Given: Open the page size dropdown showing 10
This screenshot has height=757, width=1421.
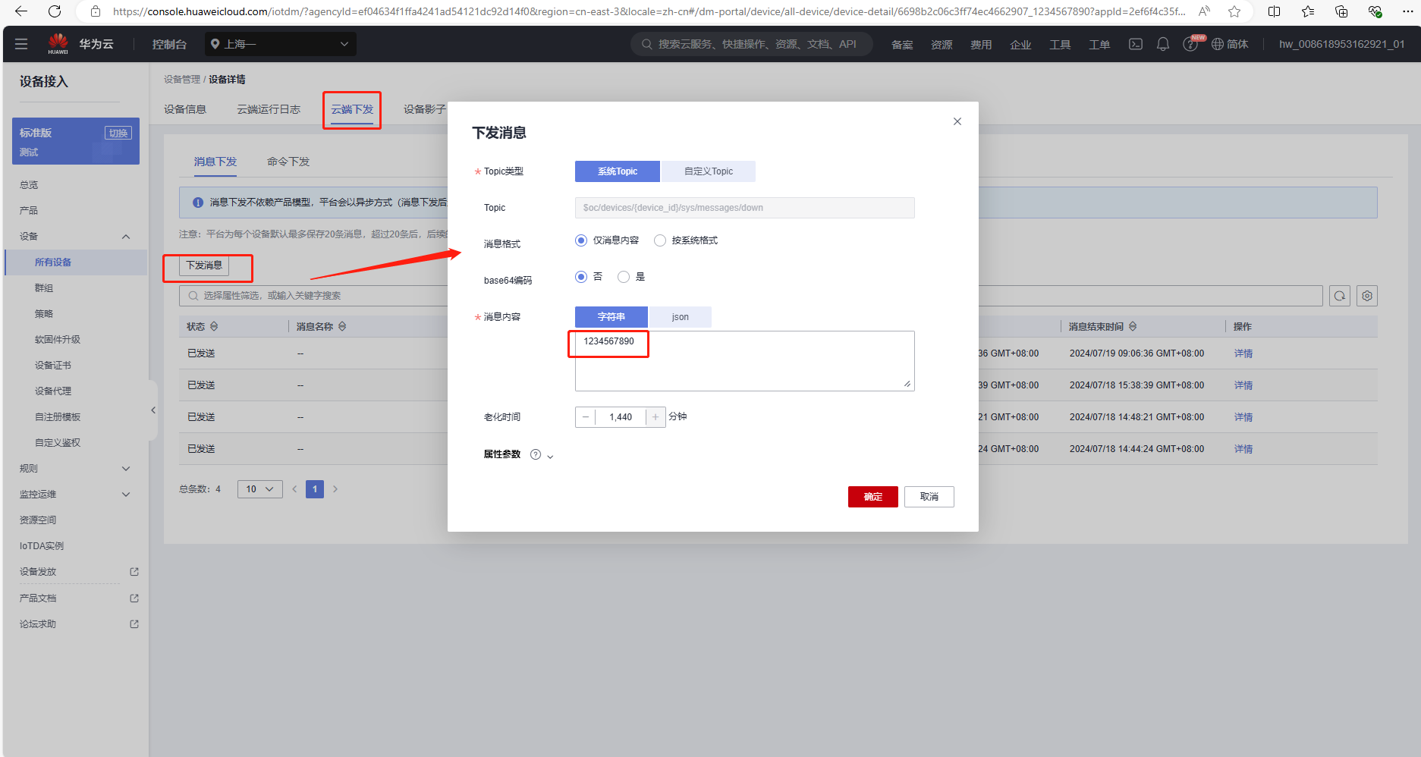Looking at the screenshot, I should (x=259, y=489).
